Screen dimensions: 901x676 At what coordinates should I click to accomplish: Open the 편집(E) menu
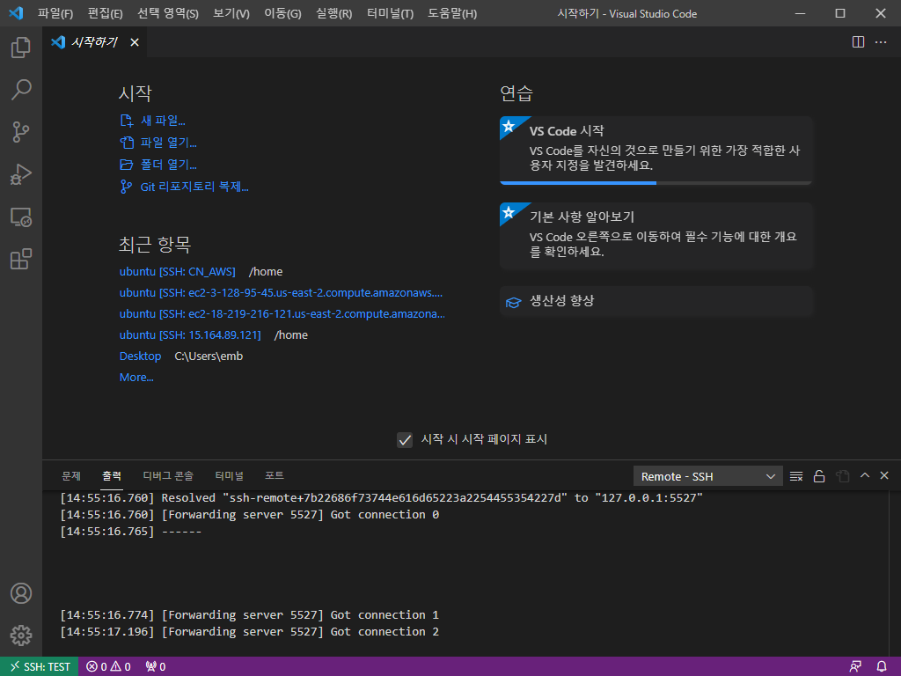pos(106,13)
